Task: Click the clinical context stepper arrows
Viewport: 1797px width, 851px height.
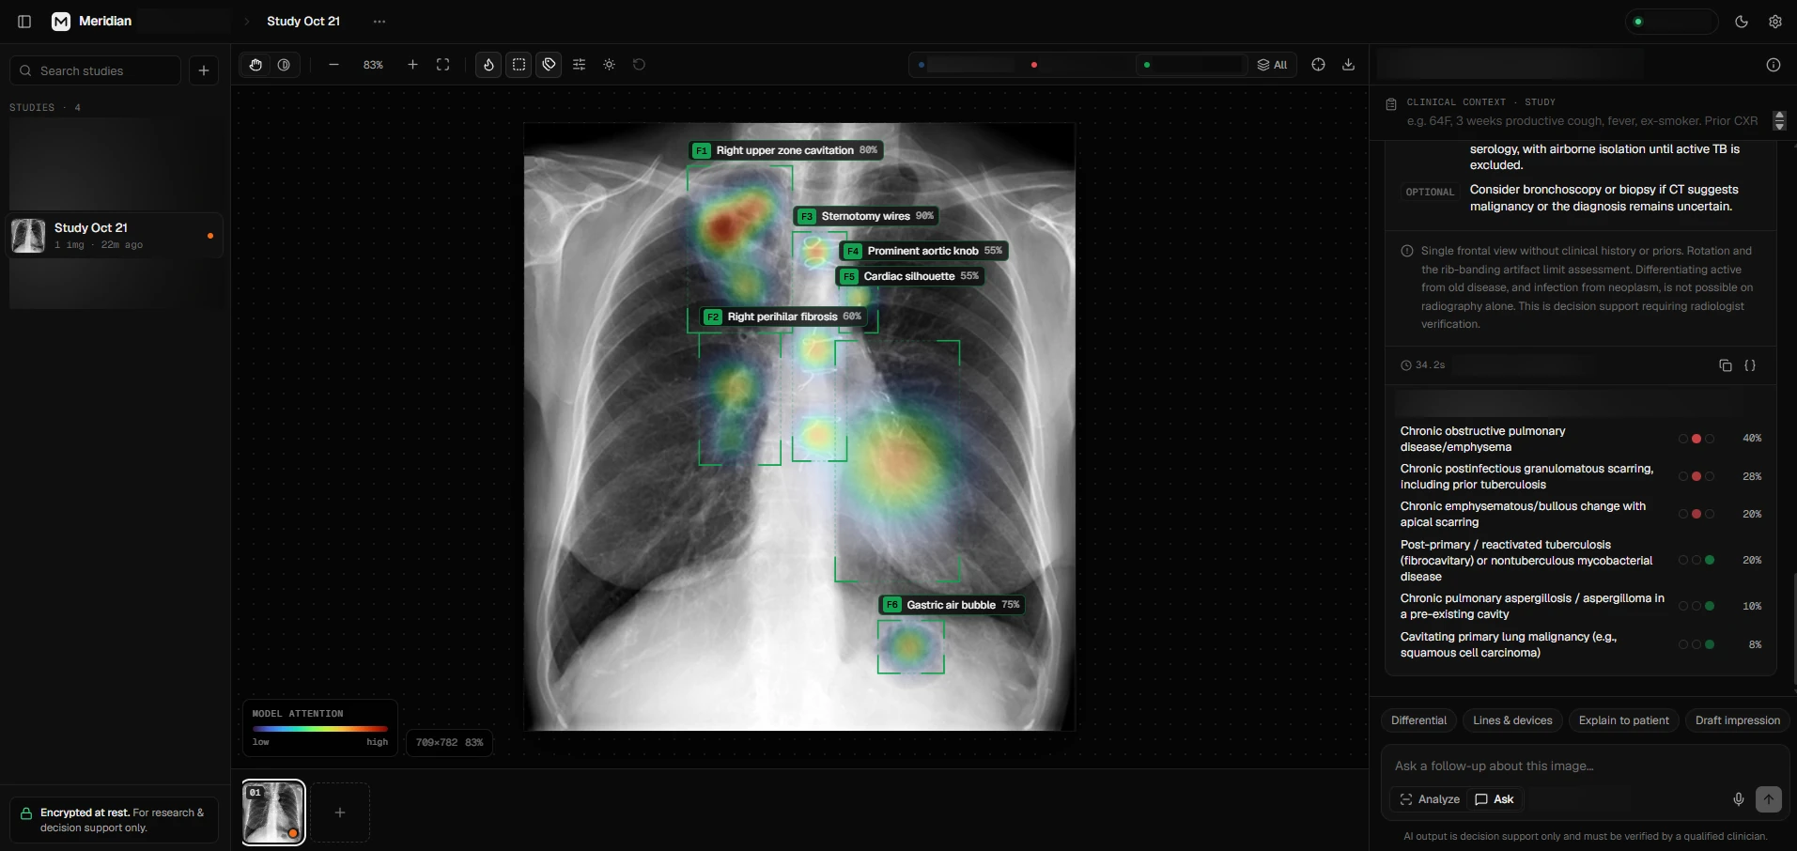Action: click(1779, 120)
